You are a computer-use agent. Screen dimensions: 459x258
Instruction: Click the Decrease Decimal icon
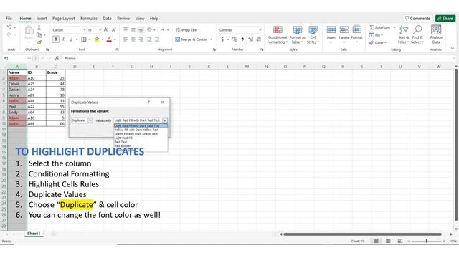click(259, 39)
